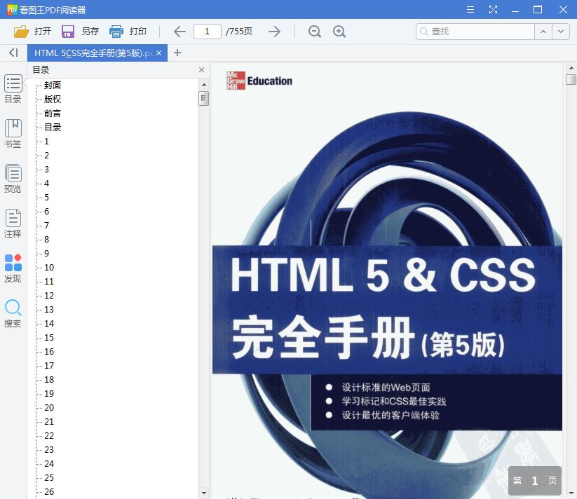Collapse the tab bar with the left chevron
Image resolution: width=577 pixels, height=499 pixels.
tap(13, 53)
